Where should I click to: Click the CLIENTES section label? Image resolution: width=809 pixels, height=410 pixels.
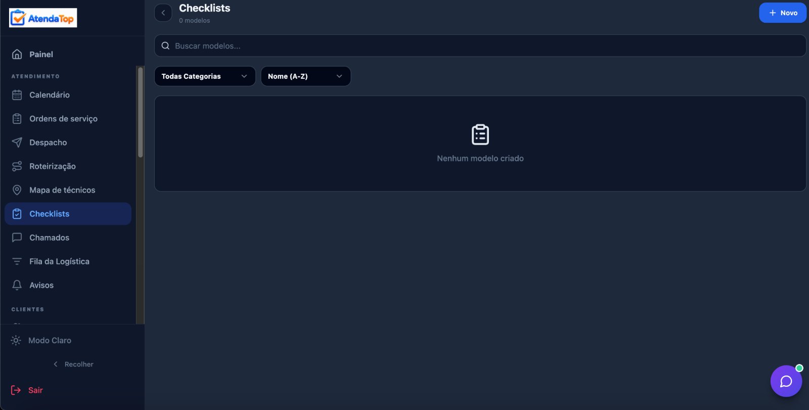tap(28, 309)
